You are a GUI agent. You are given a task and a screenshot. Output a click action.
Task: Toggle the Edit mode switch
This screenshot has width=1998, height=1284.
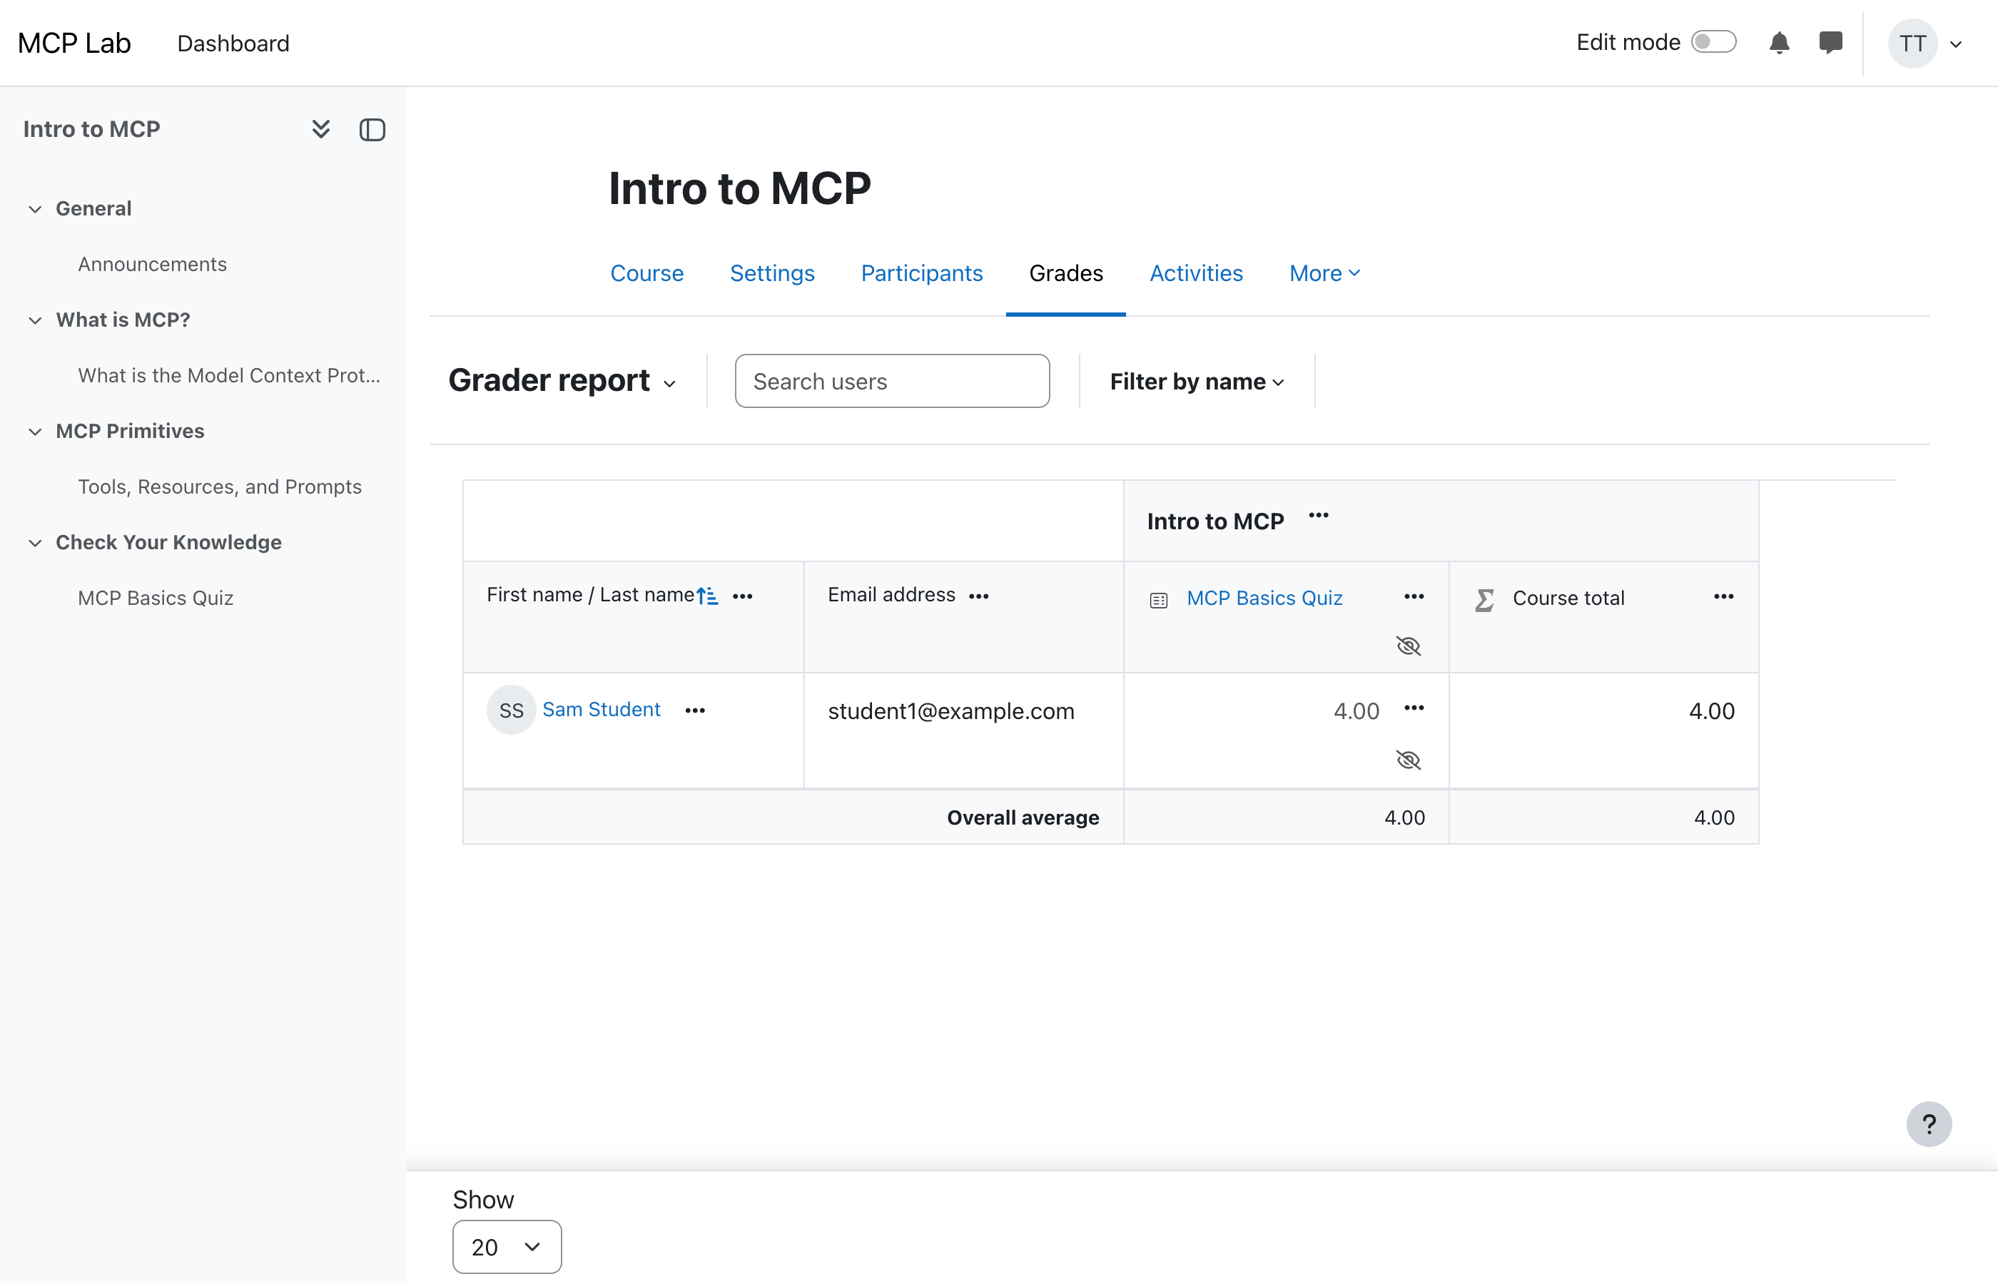tap(1714, 41)
